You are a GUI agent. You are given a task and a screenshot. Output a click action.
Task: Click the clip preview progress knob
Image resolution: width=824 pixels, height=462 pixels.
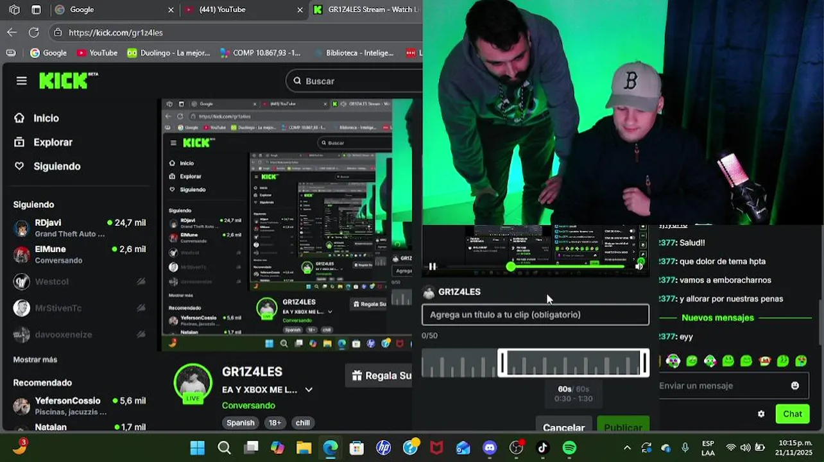[511, 266]
